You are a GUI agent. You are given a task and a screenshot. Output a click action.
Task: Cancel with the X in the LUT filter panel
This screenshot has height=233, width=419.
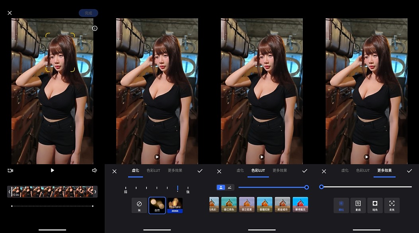[219, 171]
